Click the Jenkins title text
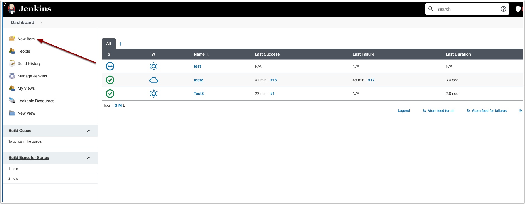This screenshot has height=204, width=525. 35,9
